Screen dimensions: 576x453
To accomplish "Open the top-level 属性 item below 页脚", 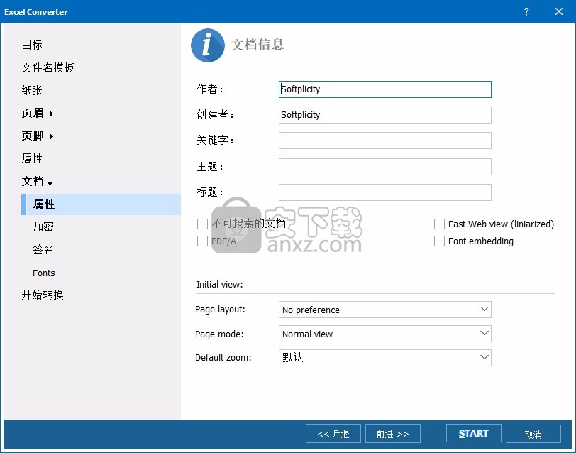I will point(32,159).
